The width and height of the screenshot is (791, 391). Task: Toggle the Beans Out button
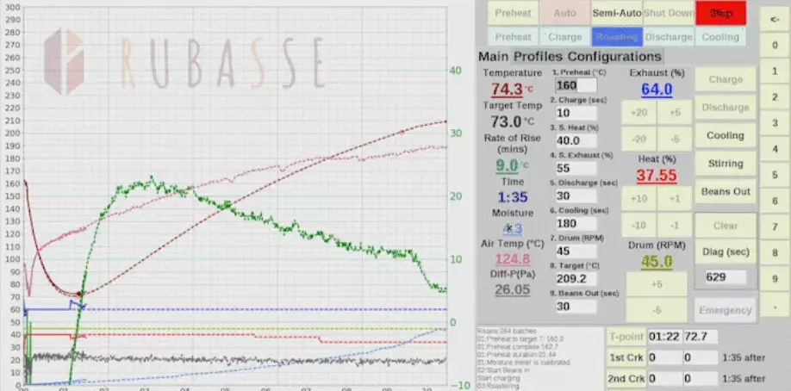click(726, 190)
